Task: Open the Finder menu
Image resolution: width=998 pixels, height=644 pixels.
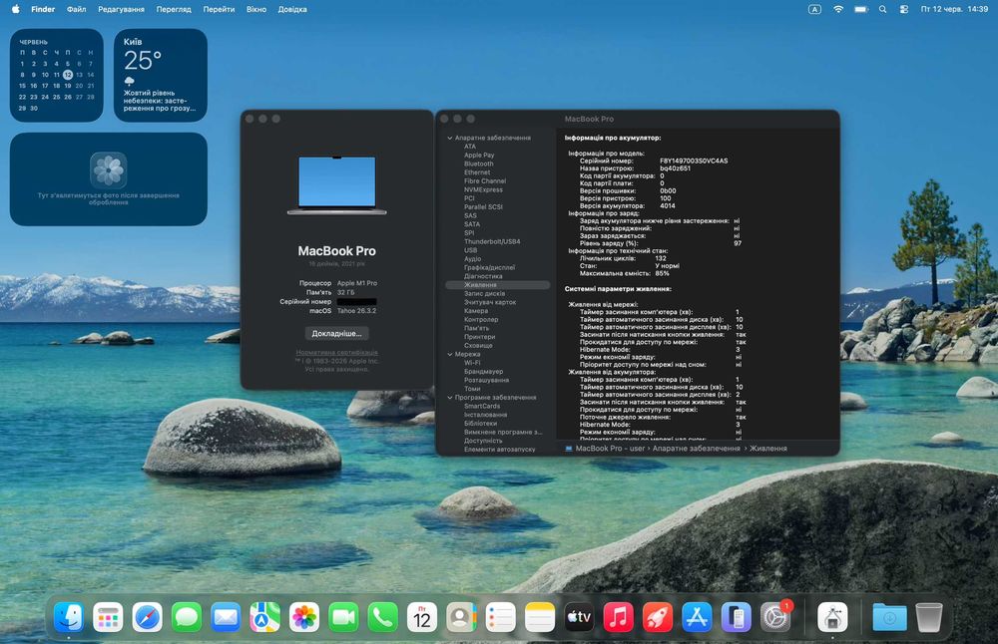Action: [x=43, y=9]
